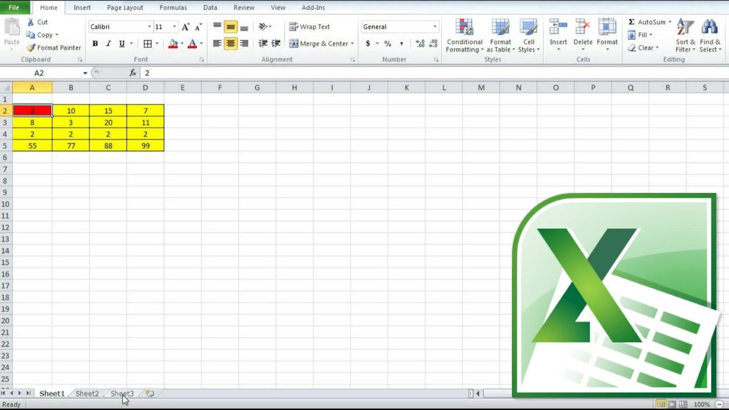Switch to Page Layout view in status bar

point(672,404)
